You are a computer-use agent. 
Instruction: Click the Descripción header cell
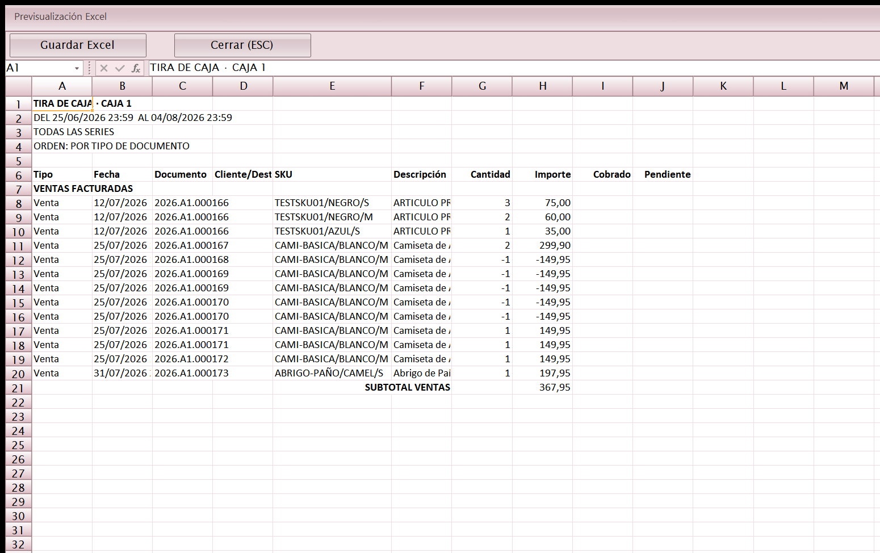point(422,174)
